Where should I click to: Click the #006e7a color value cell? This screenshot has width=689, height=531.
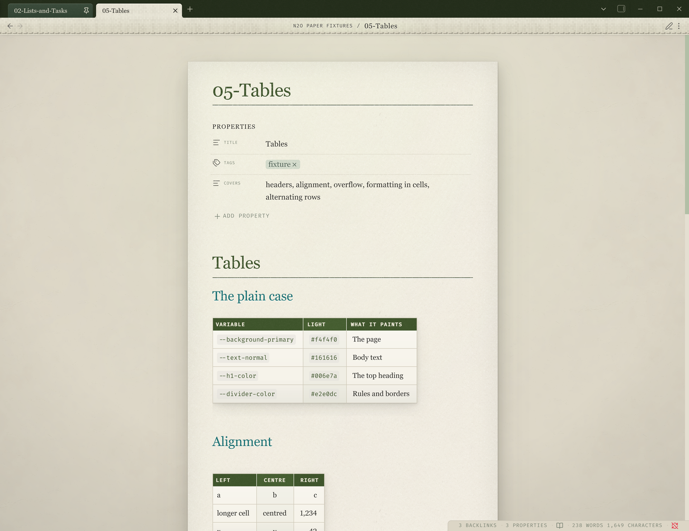click(x=325, y=376)
